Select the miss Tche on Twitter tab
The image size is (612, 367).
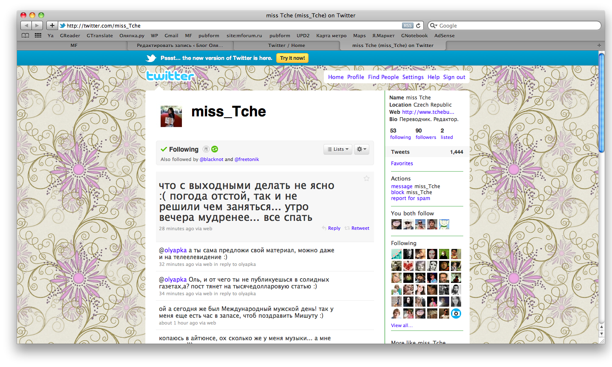coord(393,45)
